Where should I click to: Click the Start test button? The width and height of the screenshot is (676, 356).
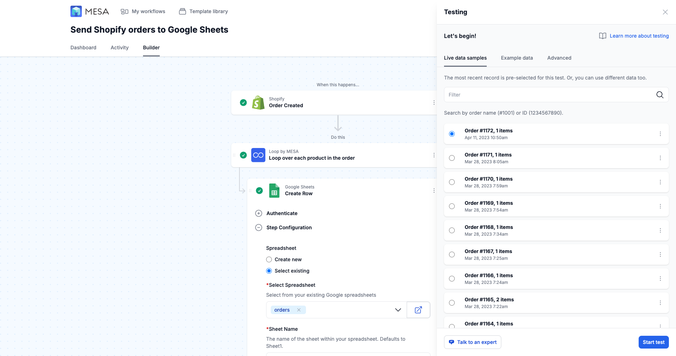[654, 342]
